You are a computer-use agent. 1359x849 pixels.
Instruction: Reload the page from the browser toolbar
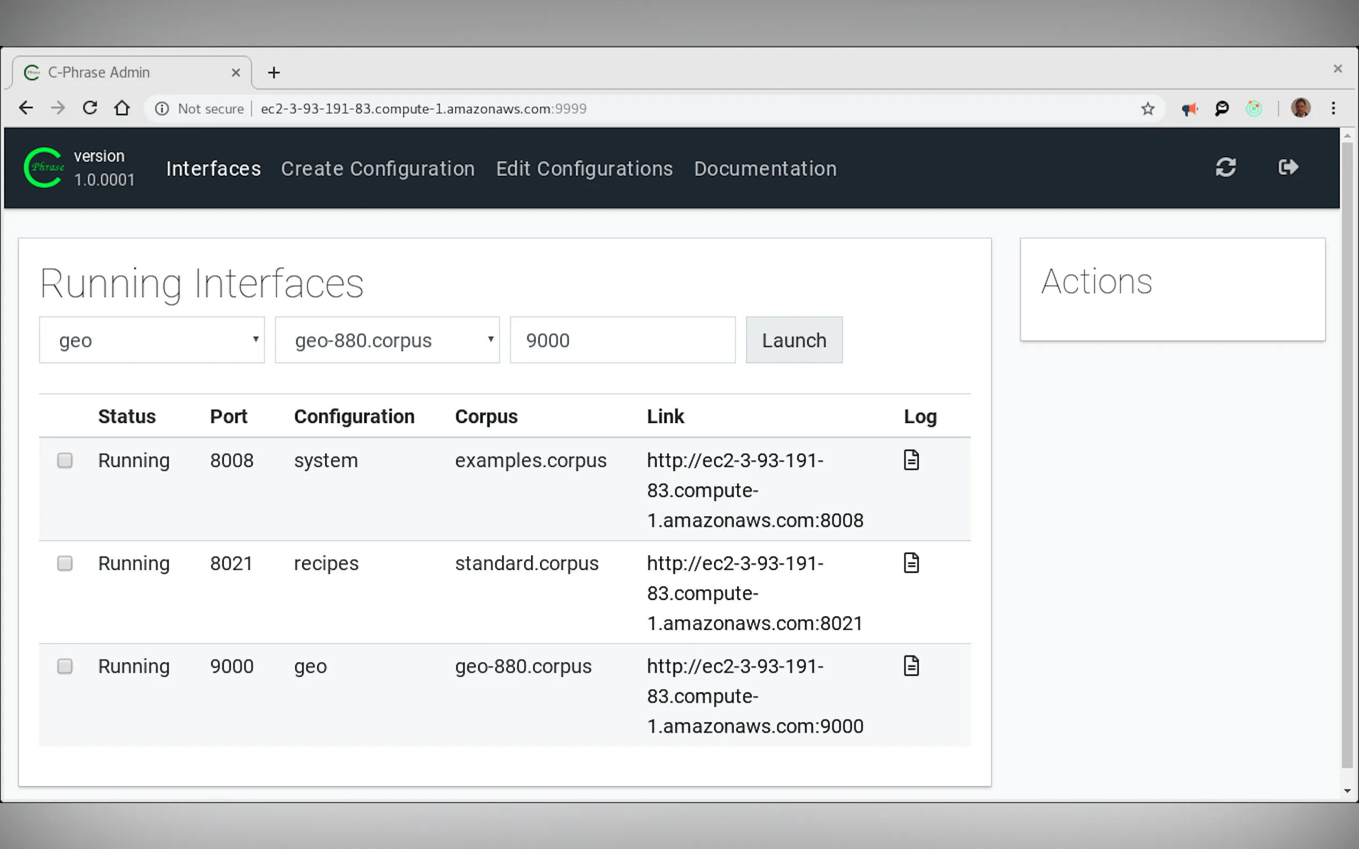tap(90, 108)
